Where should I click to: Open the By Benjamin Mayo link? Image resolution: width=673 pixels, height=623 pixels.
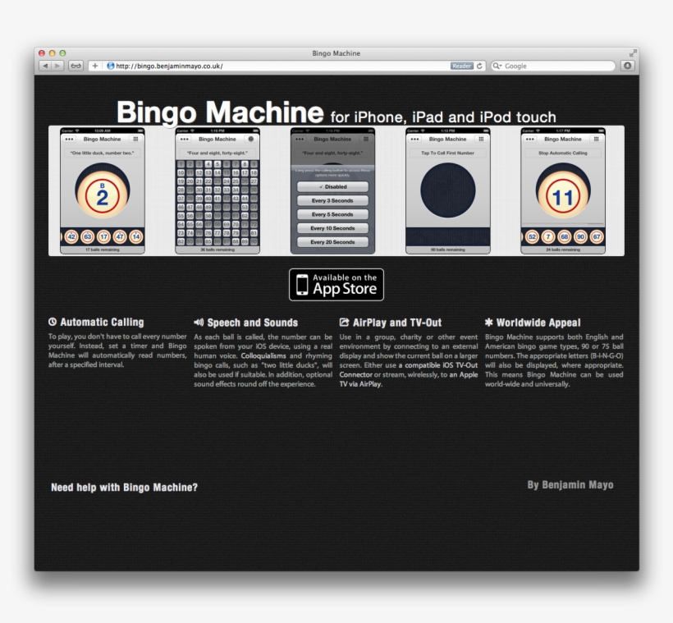point(570,485)
